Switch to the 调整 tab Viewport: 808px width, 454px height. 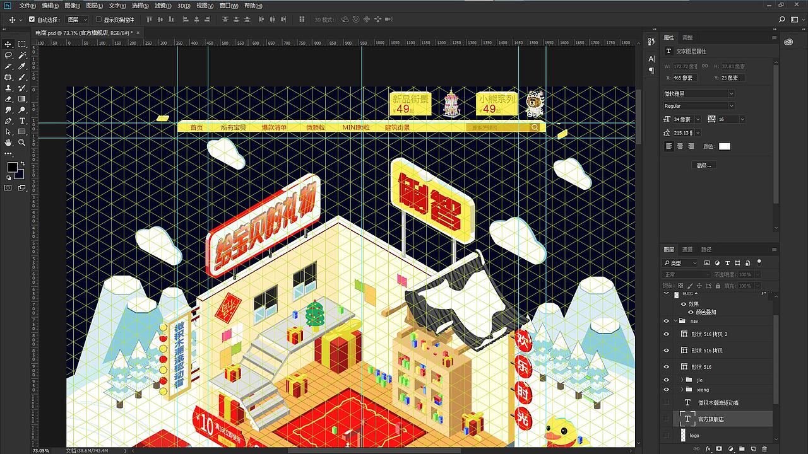(x=687, y=38)
